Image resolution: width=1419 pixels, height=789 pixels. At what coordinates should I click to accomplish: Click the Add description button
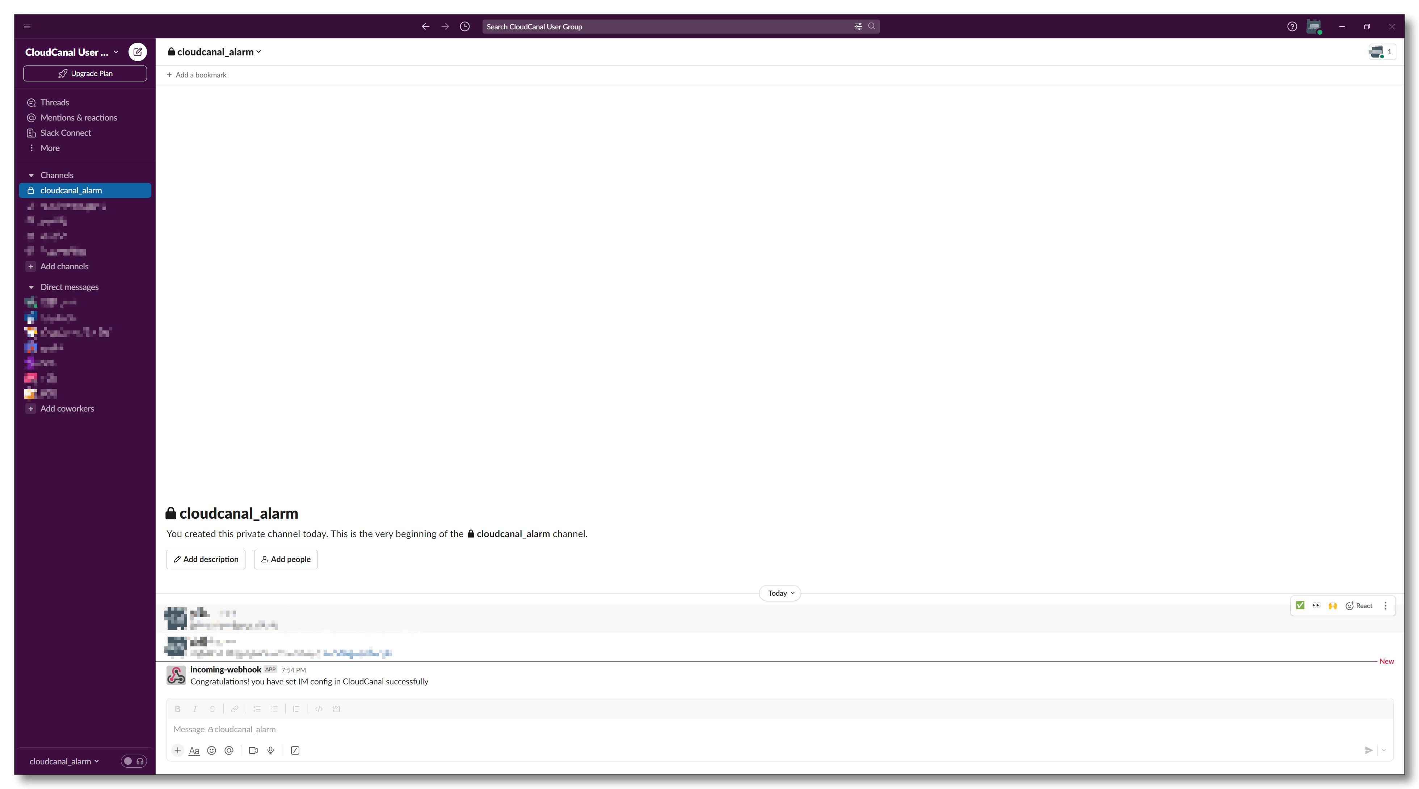(206, 560)
